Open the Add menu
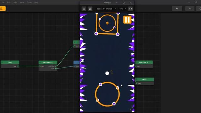 click(x=15, y=3)
